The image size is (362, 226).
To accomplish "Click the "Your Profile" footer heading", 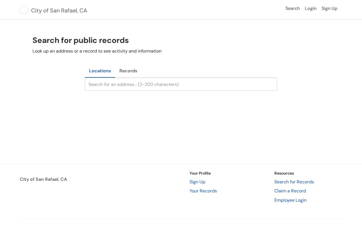I will [x=200, y=173].
